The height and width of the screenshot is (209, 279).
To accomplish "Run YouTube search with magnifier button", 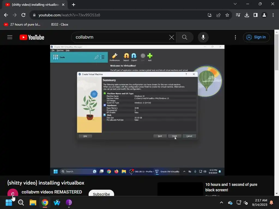I will 185,37.
